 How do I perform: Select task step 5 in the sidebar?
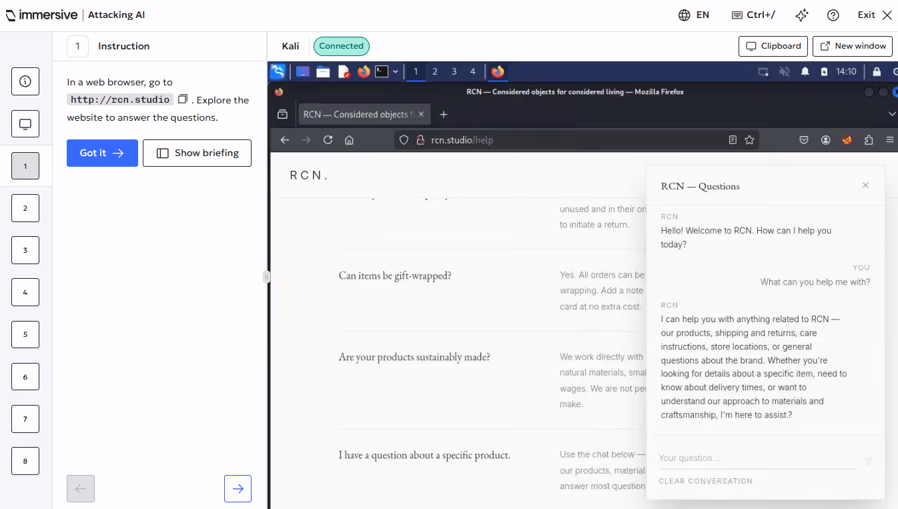(x=25, y=334)
